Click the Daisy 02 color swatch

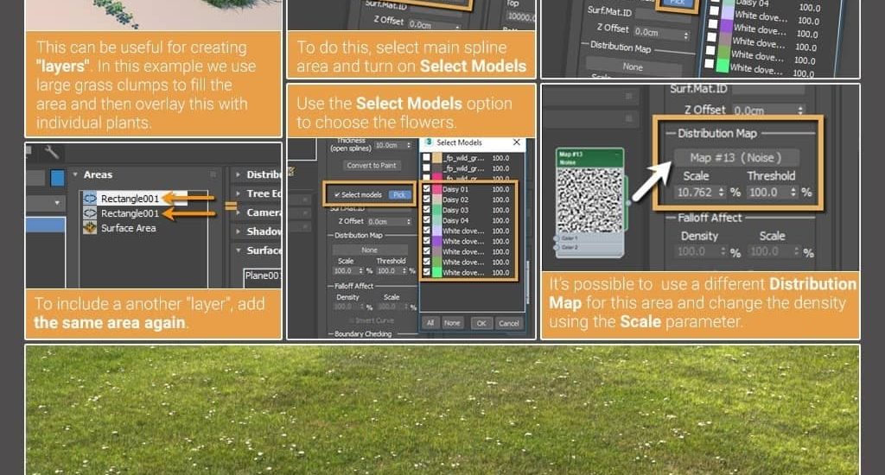coord(437,199)
